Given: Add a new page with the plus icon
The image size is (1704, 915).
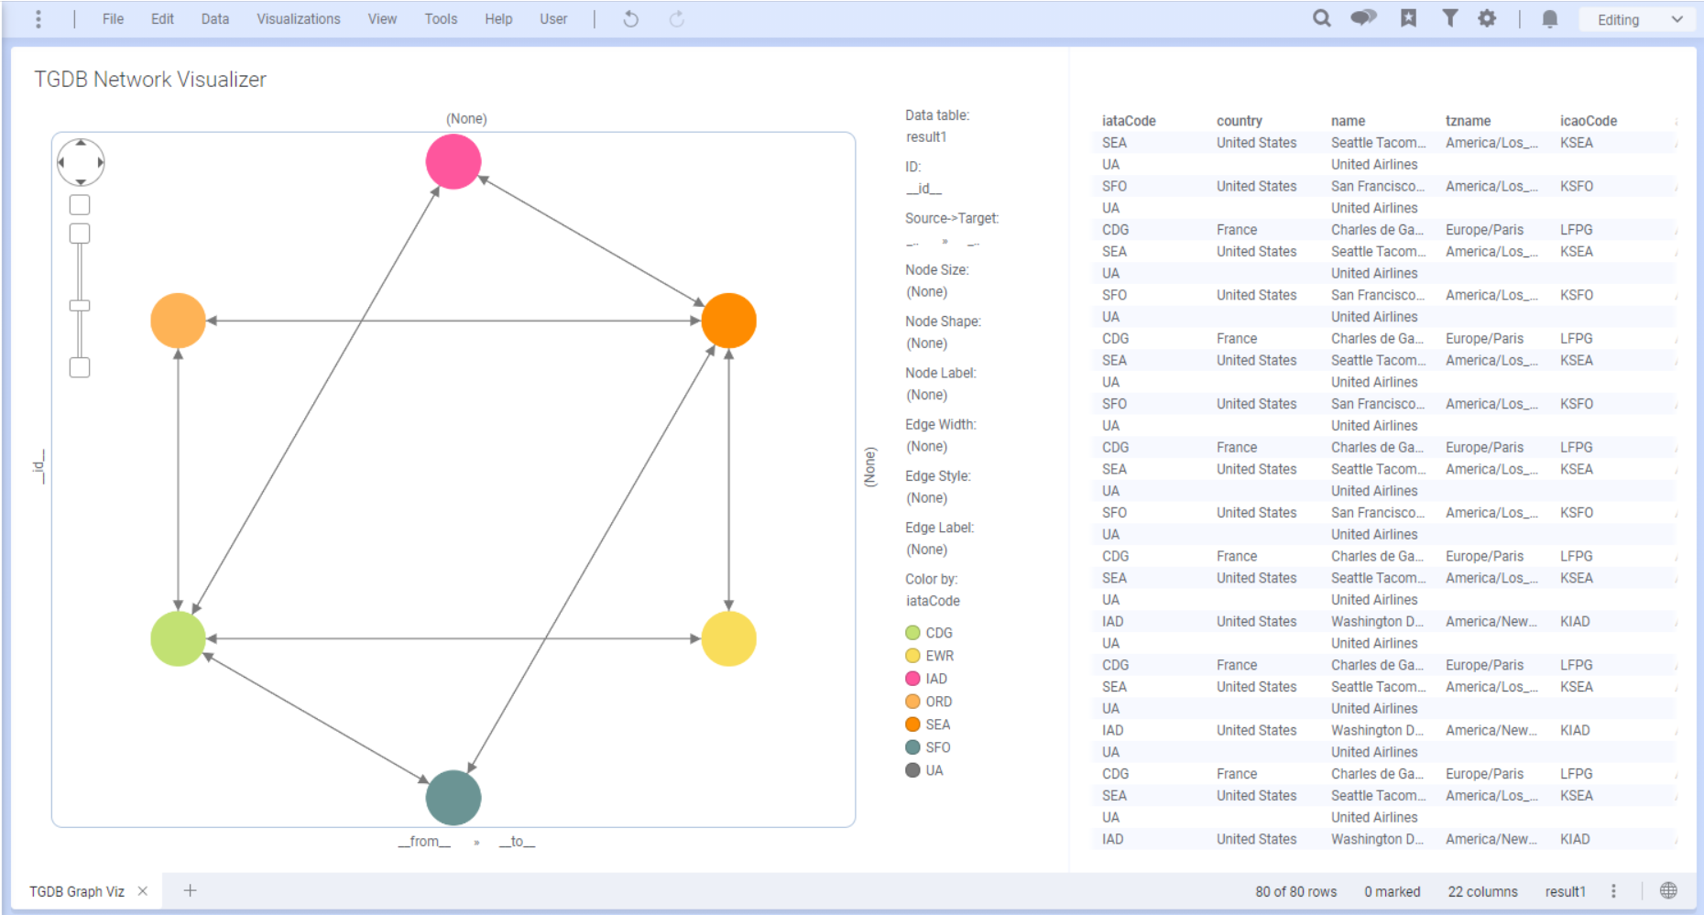Looking at the screenshot, I should click(190, 890).
